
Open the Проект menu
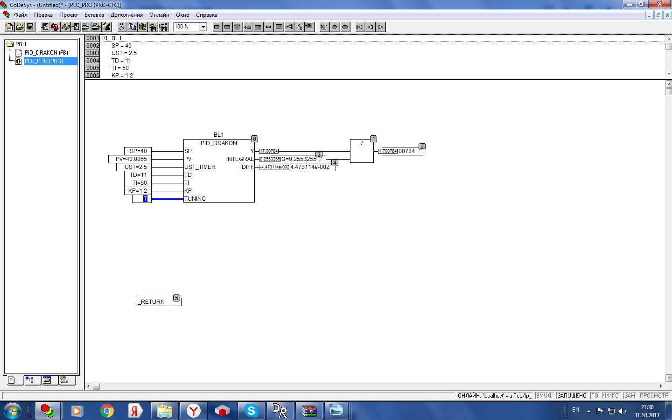coord(69,15)
